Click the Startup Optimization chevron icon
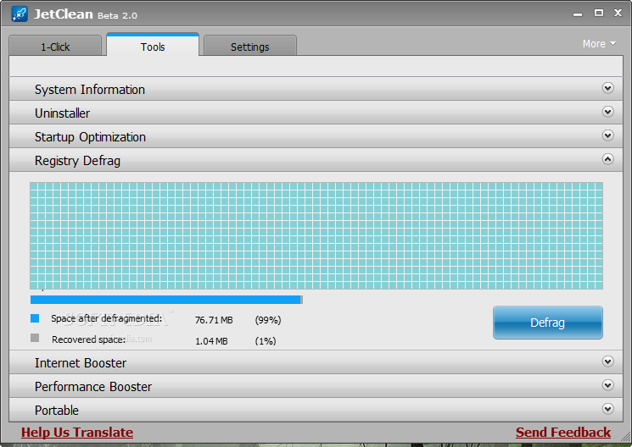 tap(607, 135)
